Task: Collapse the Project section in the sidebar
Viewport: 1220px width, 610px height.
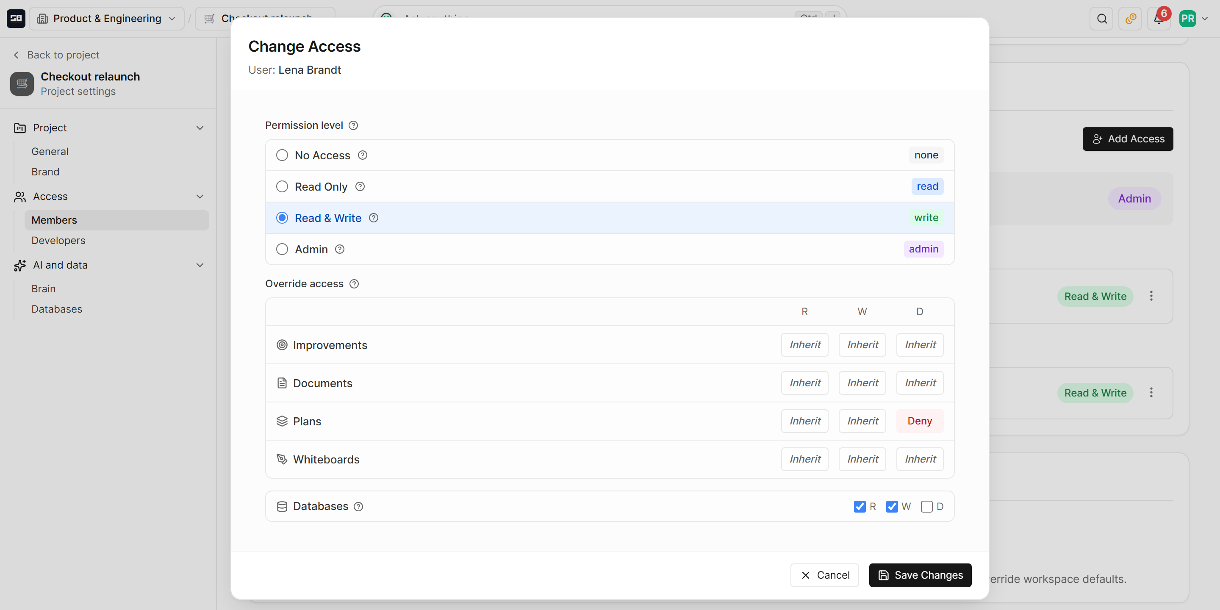Action: pos(200,128)
